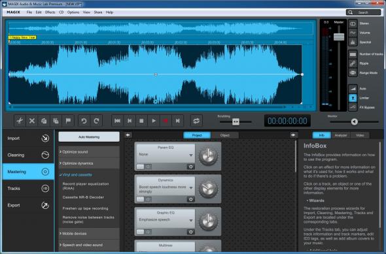Toggle the Ripple link icon

(353, 63)
